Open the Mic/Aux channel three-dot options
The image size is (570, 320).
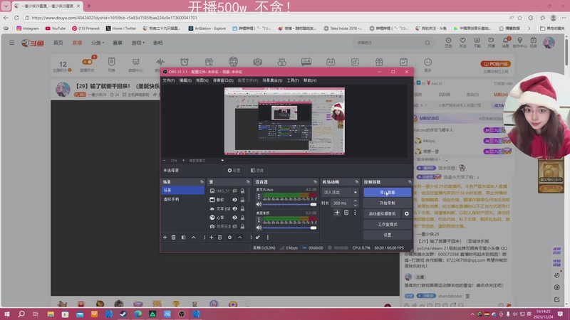[x=259, y=196]
